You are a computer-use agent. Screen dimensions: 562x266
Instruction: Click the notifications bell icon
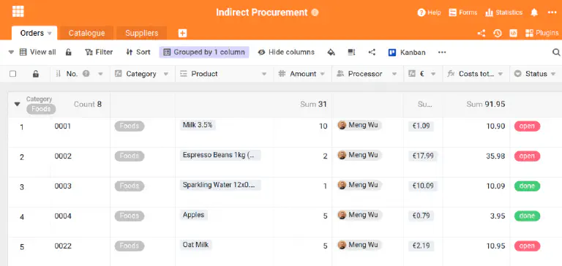(x=534, y=12)
